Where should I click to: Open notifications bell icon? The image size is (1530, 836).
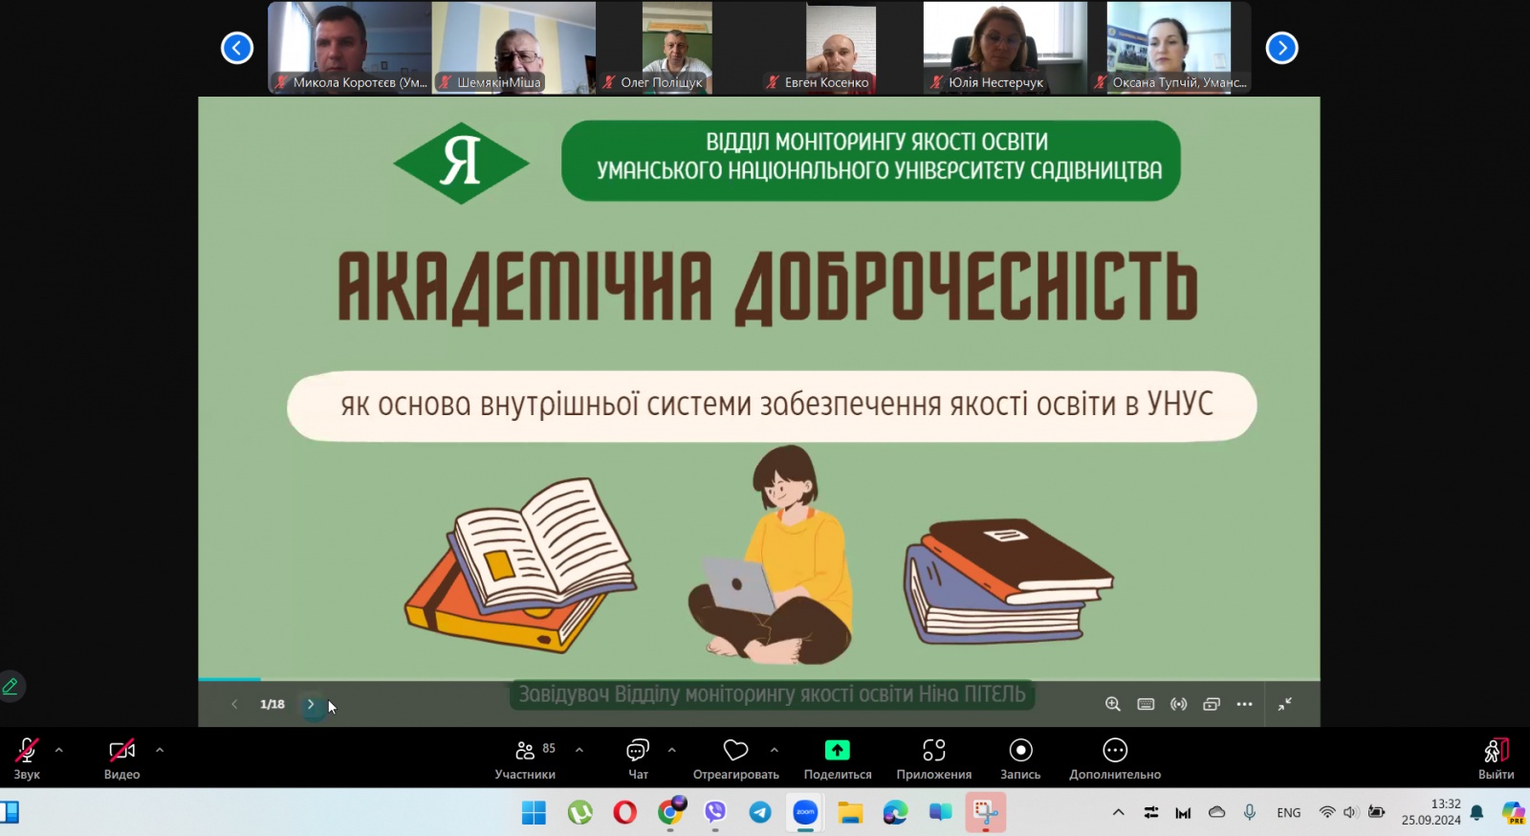[1476, 813]
